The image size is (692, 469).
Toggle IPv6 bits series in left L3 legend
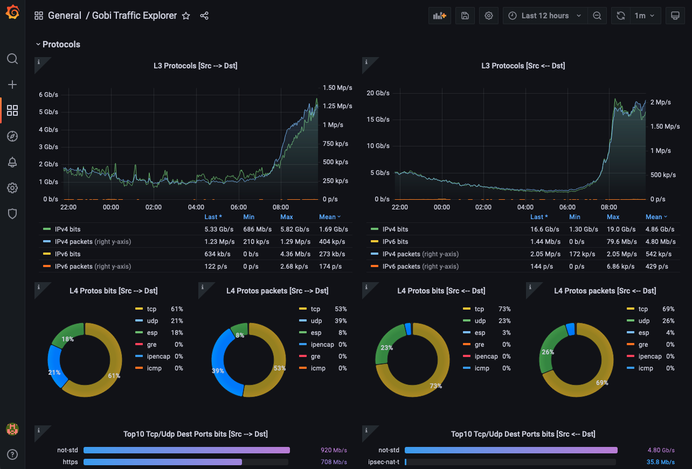pos(67,254)
